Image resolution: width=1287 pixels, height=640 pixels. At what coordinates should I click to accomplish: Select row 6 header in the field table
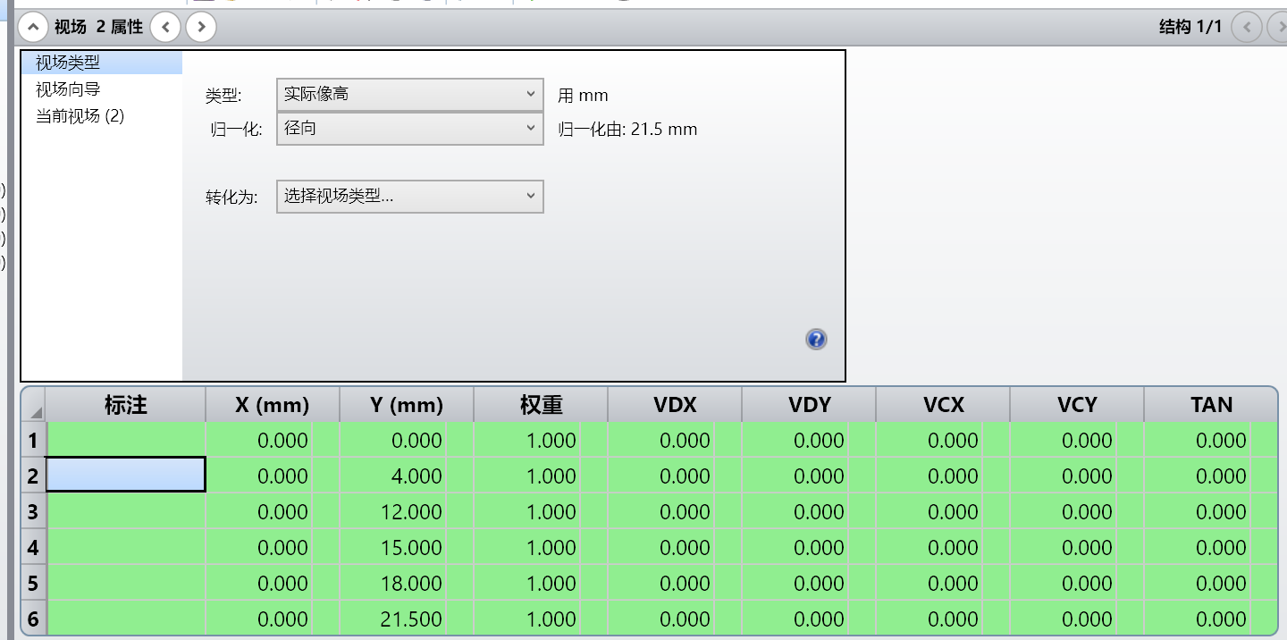coord(33,619)
